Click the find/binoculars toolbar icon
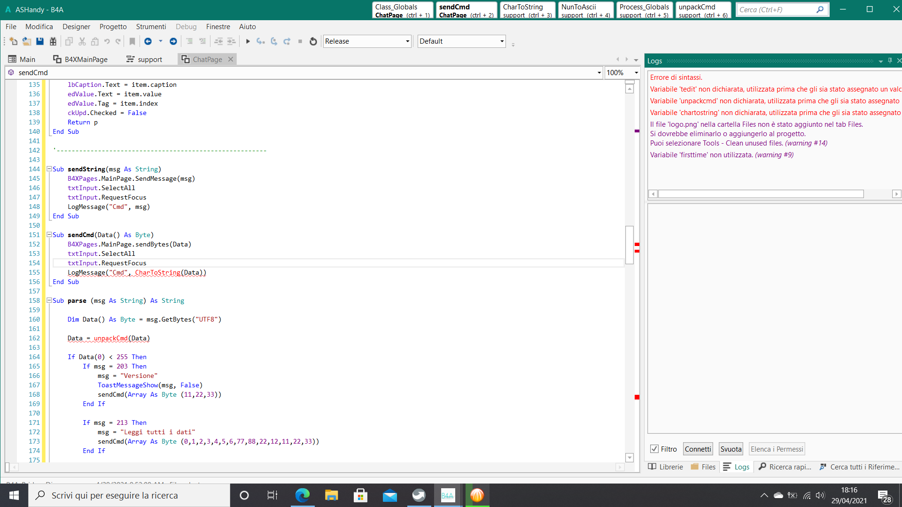Screen dimensions: 902x507 (x=53, y=41)
